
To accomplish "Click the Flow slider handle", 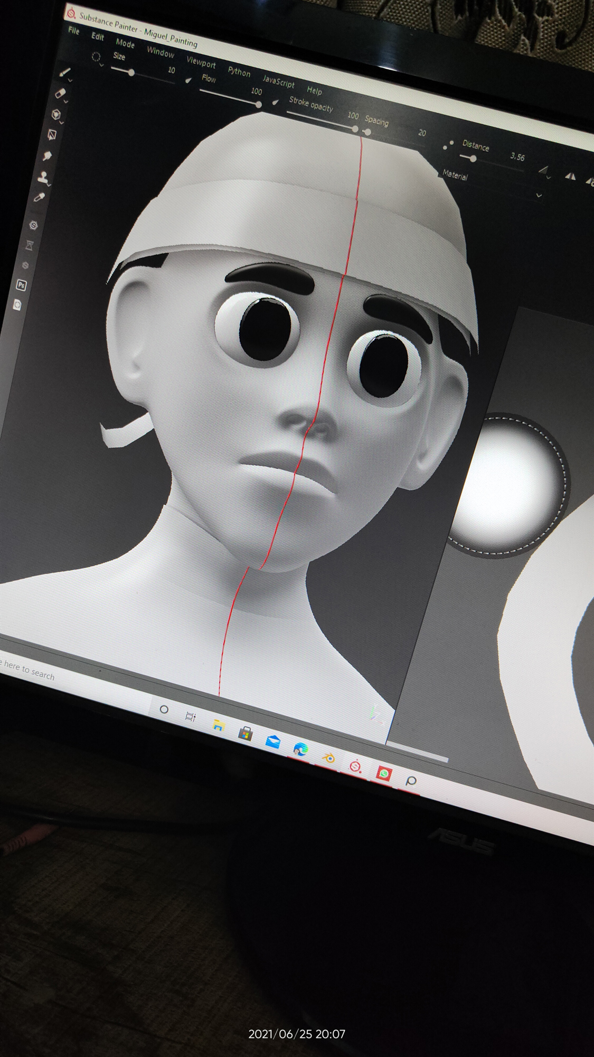I will (258, 105).
